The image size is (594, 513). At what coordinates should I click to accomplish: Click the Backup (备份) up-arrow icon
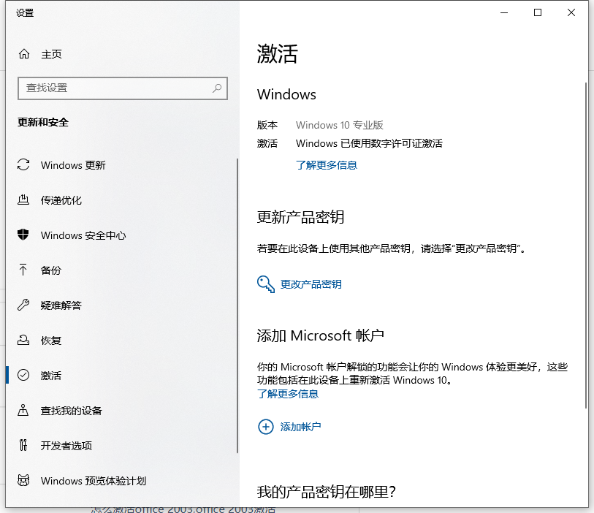point(23,270)
